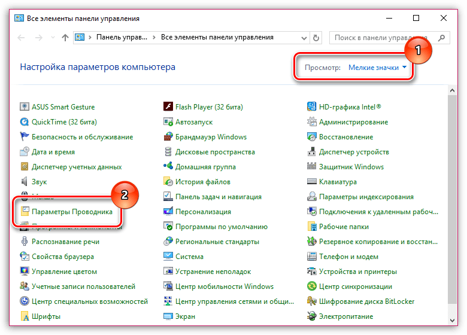Expand the chevron after Панель управления breadcrumb
This screenshot has height=335, width=467.
tap(154, 37)
